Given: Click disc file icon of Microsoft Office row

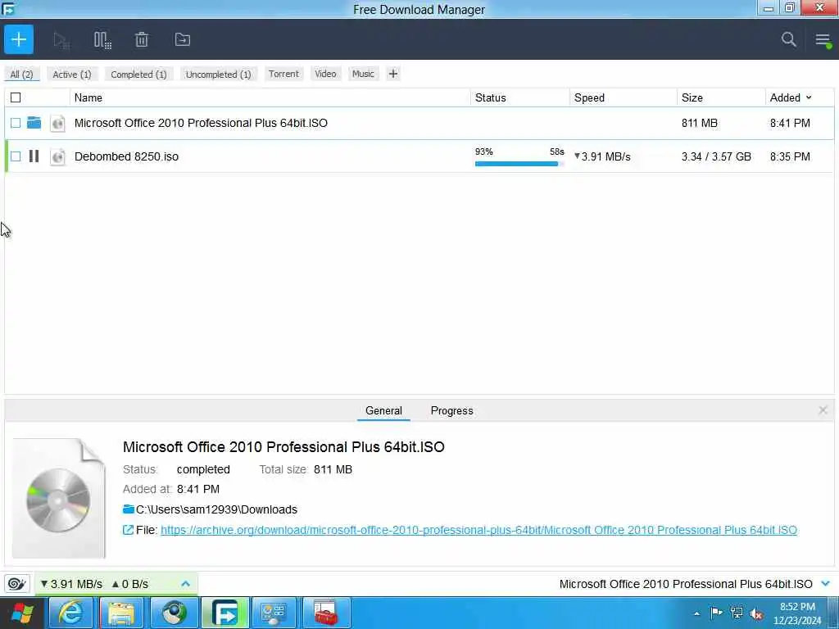Looking at the screenshot, I should [x=58, y=123].
